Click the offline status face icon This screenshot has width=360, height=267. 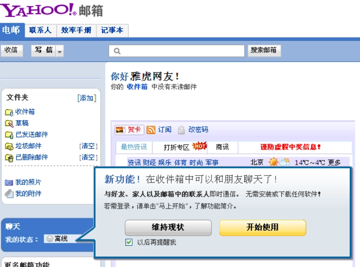[x=49, y=239]
